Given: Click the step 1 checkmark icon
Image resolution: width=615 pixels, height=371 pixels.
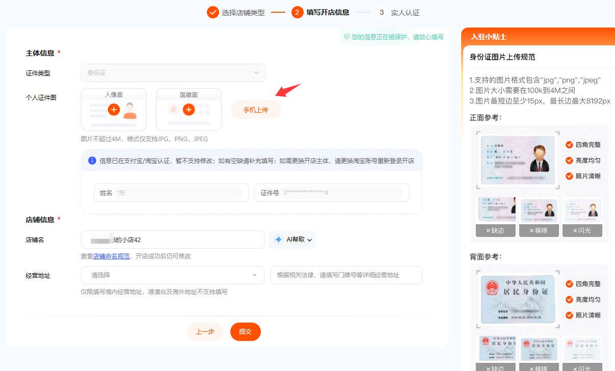Looking at the screenshot, I should (212, 12).
